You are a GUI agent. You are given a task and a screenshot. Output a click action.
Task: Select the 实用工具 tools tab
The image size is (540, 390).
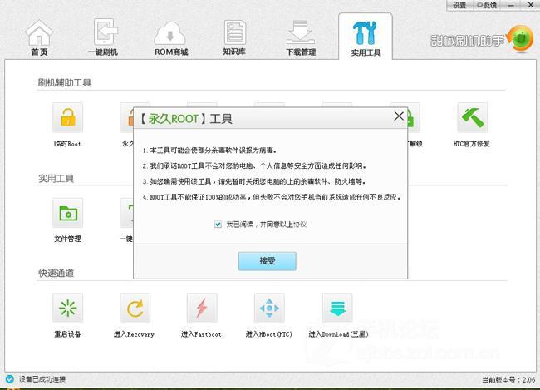click(x=365, y=38)
